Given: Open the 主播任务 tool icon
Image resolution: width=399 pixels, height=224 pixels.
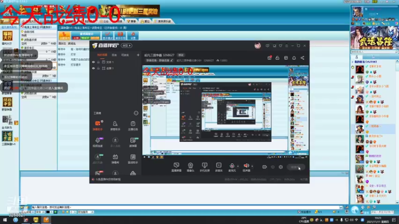Looking at the screenshot, I should point(133,126).
